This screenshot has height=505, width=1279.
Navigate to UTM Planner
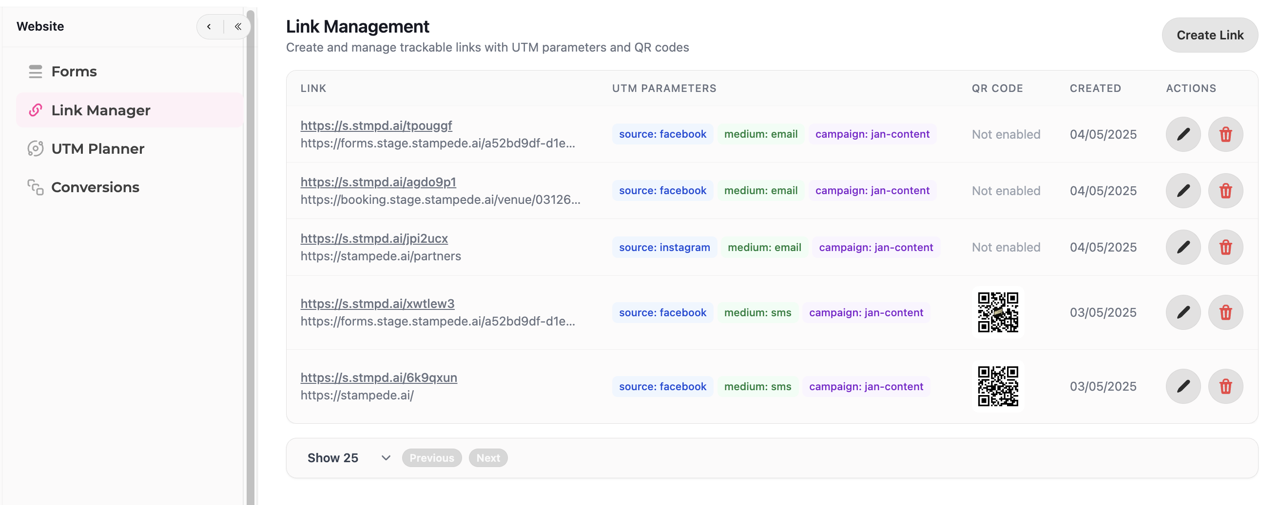point(130,149)
